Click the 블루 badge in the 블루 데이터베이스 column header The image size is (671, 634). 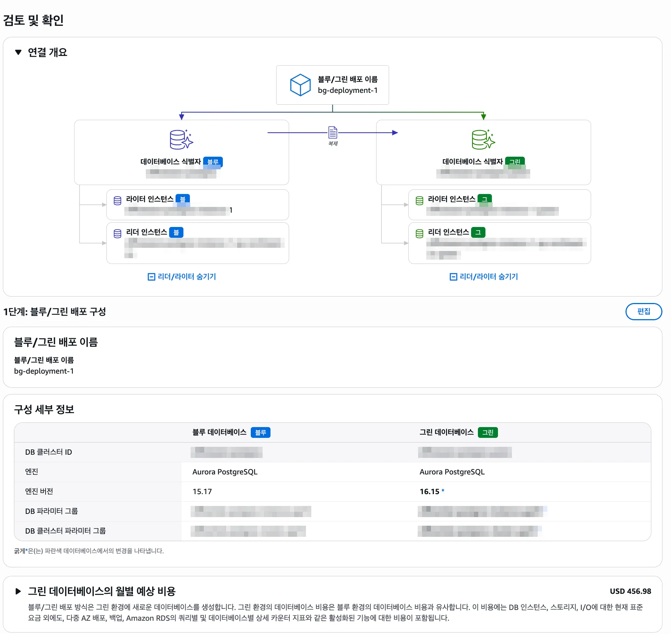(260, 432)
